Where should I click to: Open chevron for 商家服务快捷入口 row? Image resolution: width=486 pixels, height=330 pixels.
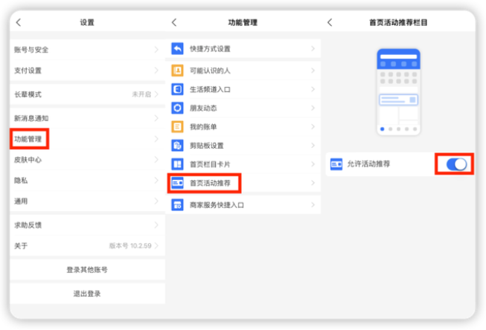[x=313, y=205]
